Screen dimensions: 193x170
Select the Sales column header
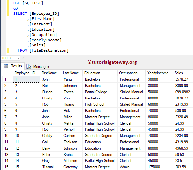(x=183, y=73)
